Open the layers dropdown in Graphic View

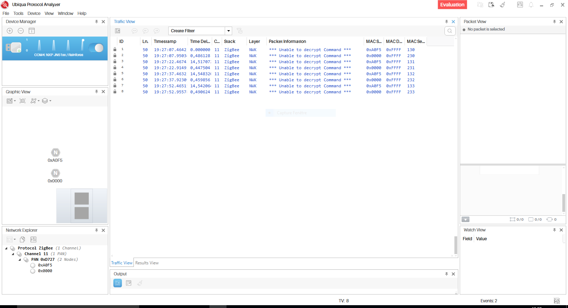coord(47,101)
